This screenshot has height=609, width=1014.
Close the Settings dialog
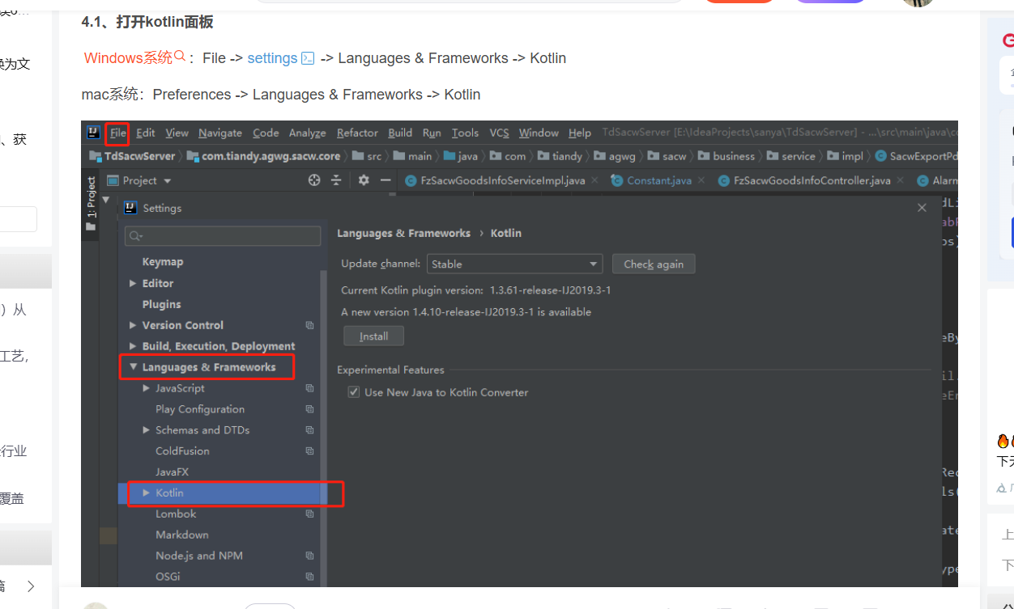coord(922,208)
